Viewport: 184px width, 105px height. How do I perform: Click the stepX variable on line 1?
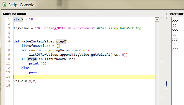(19, 19)
